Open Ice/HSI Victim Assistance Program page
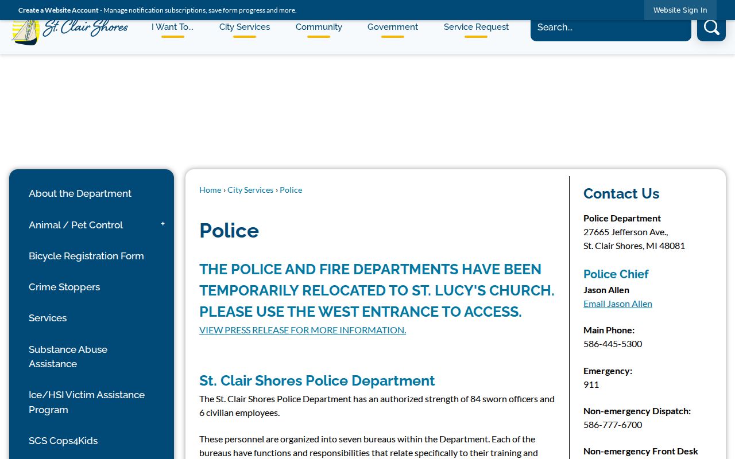The height and width of the screenshot is (459, 735). pos(87,402)
